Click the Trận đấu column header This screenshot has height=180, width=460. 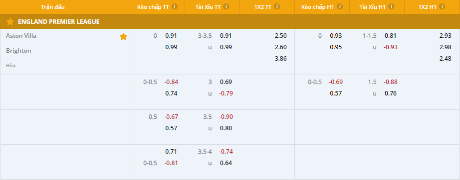[x=53, y=7]
